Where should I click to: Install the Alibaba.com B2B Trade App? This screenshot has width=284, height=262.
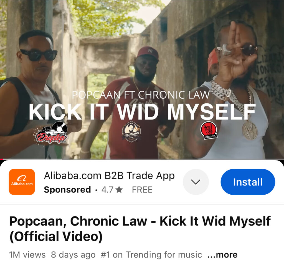(248, 182)
